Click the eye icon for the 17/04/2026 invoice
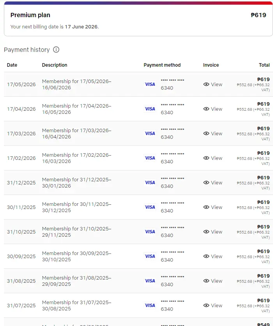Image resolution: width=273 pixels, height=326 pixels. (206, 109)
